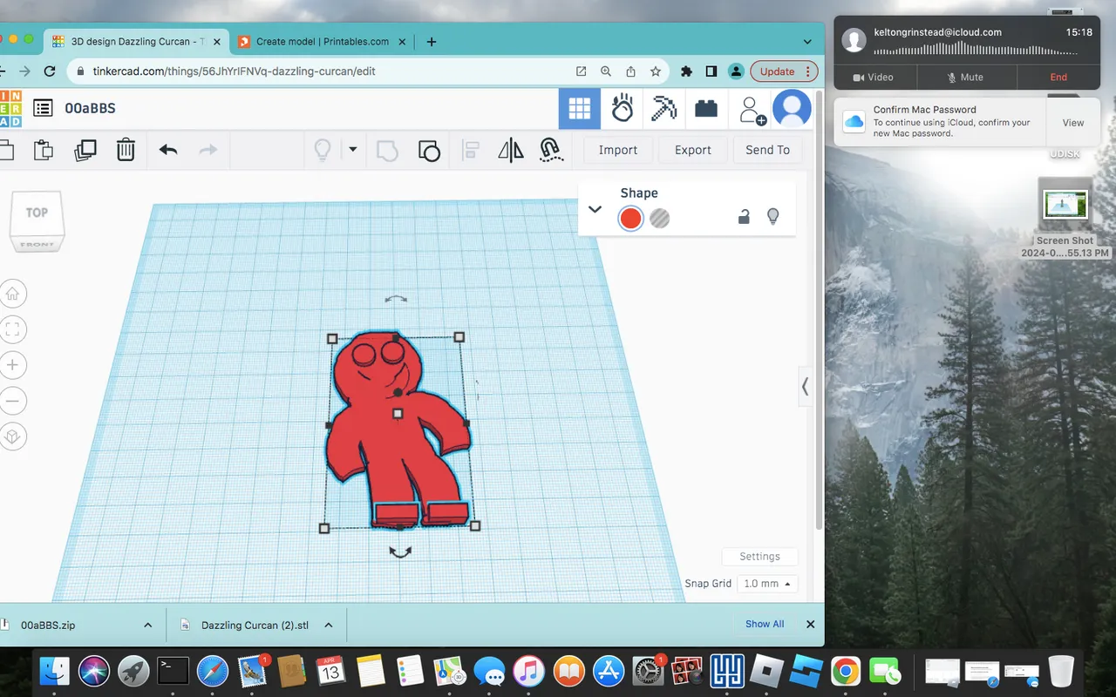The height and width of the screenshot is (697, 1116).
Task: Invite a collaborator with add-person icon
Action: 752,110
